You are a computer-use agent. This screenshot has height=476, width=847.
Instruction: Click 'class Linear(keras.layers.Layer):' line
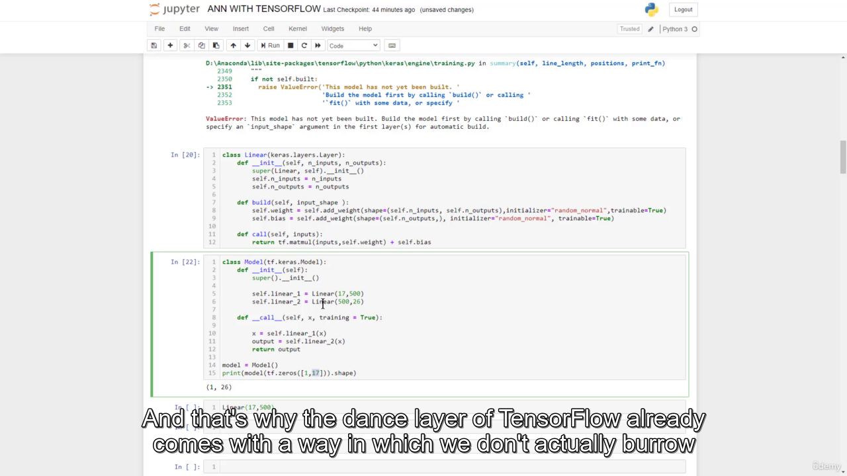coord(284,155)
